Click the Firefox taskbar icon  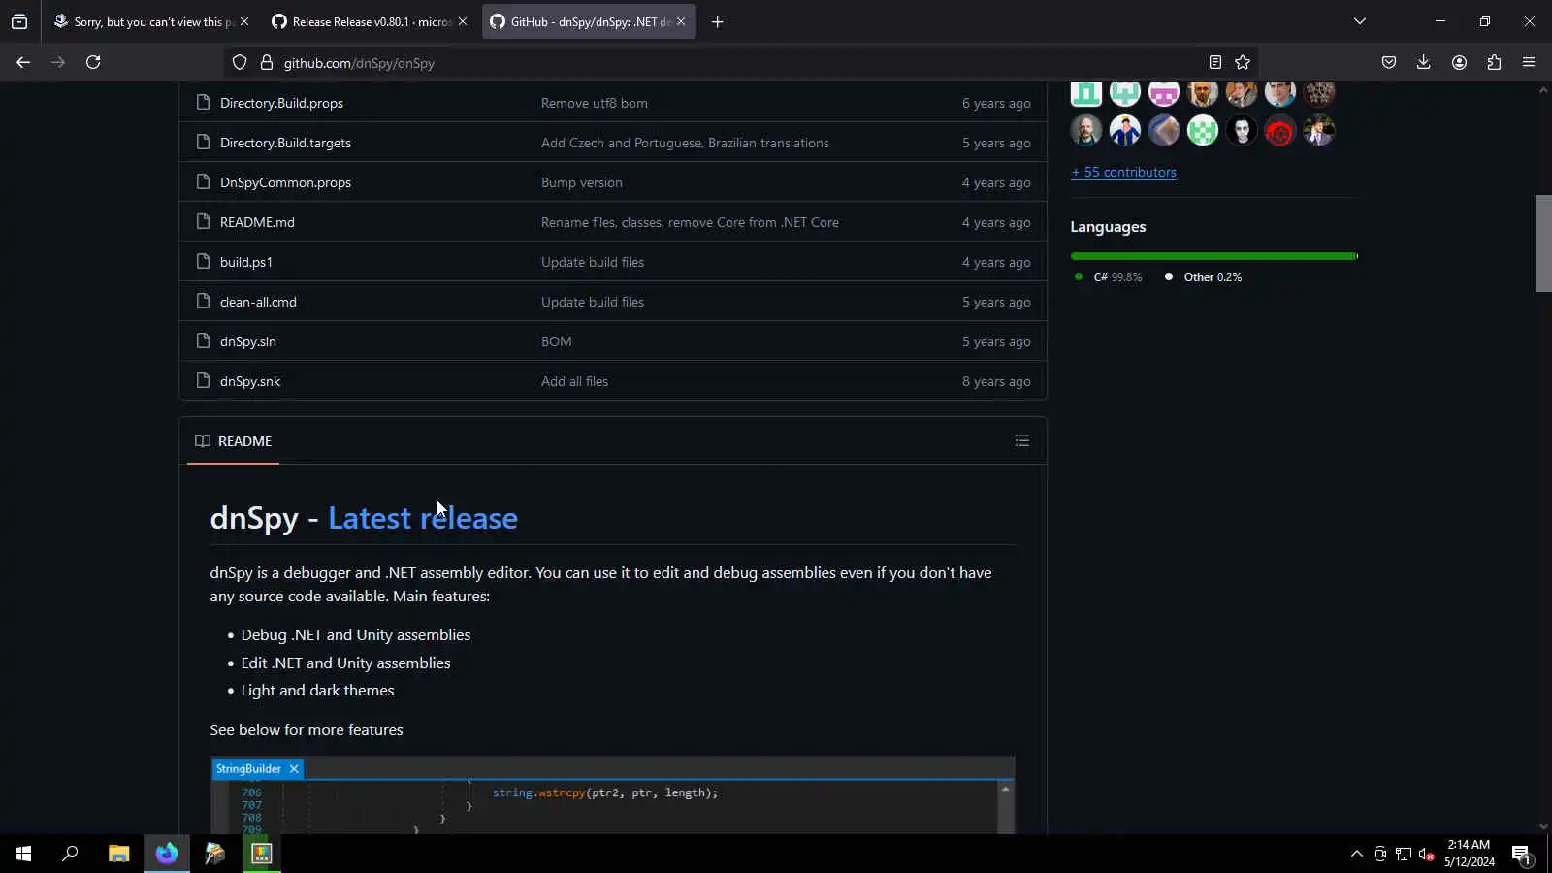pos(167,854)
